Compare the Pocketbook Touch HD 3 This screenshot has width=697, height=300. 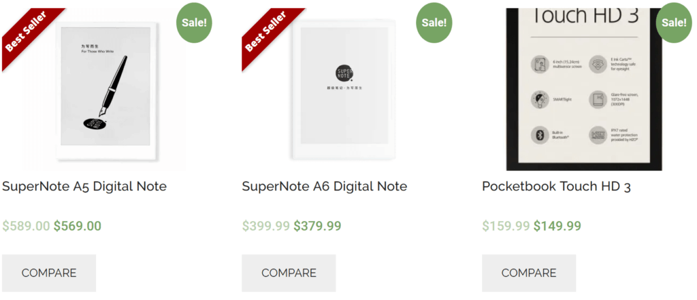[529, 273]
